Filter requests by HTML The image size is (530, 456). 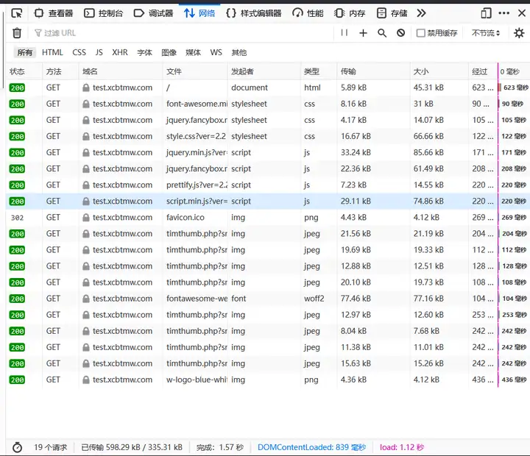52,52
